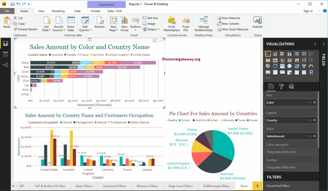Open the Format paint roller pane

coord(281,87)
